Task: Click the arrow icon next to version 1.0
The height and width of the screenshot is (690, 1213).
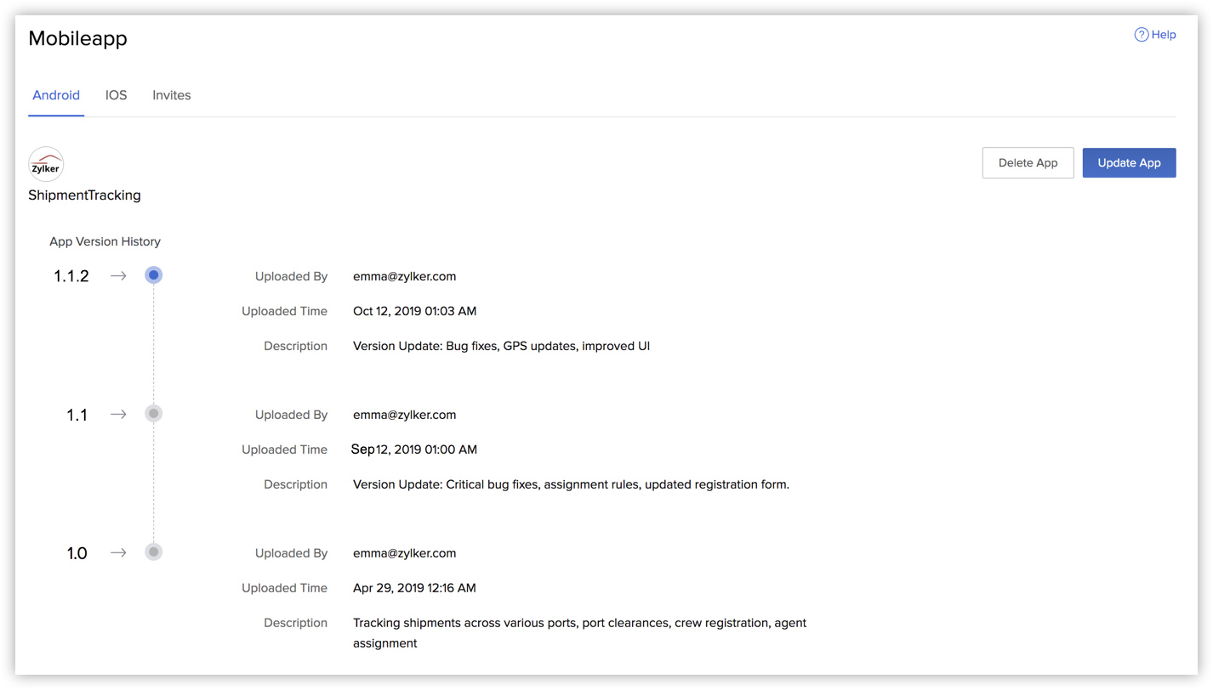Action: (x=118, y=552)
